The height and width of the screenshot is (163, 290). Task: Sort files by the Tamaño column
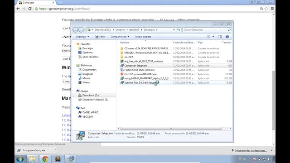coord(227,43)
